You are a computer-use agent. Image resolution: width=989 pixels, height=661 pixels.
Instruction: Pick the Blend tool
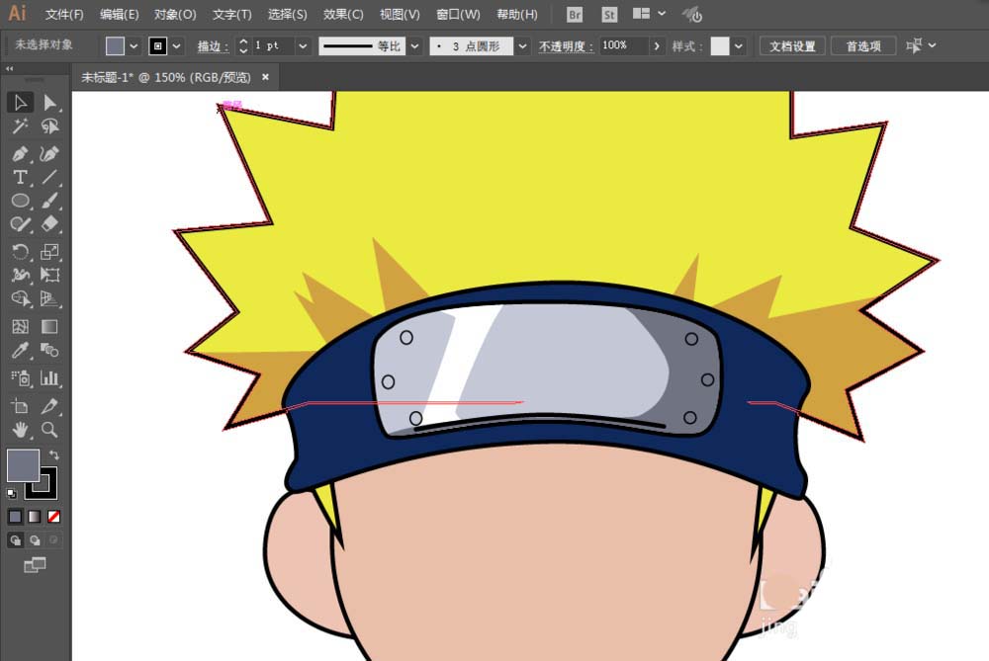pyautogui.click(x=49, y=351)
